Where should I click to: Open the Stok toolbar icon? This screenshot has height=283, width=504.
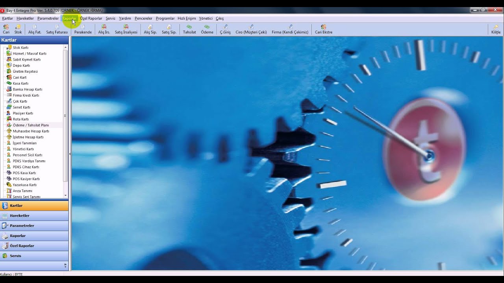pos(18,29)
